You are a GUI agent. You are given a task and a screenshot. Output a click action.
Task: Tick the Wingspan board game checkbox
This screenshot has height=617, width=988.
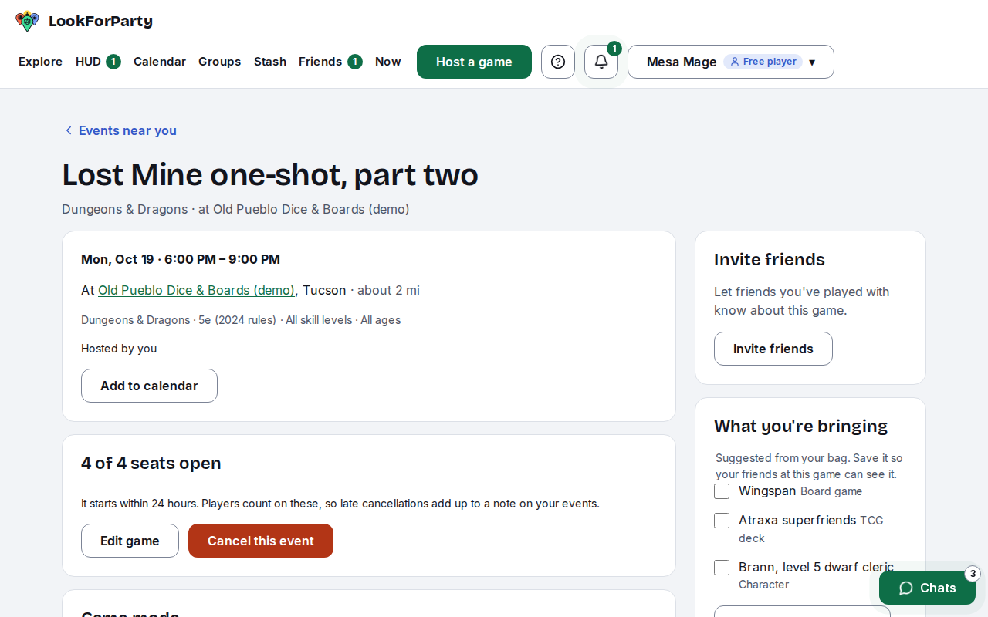[x=722, y=491]
